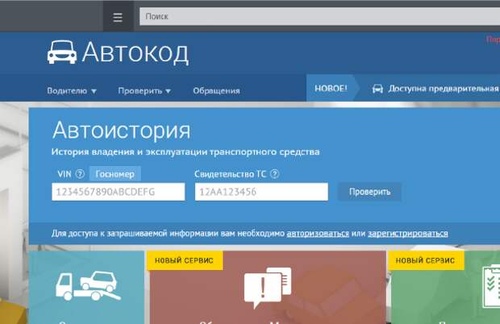Open the Доступна предварительная announcement link
Image resolution: width=500 pixels, height=324 pixels.
point(444,88)
